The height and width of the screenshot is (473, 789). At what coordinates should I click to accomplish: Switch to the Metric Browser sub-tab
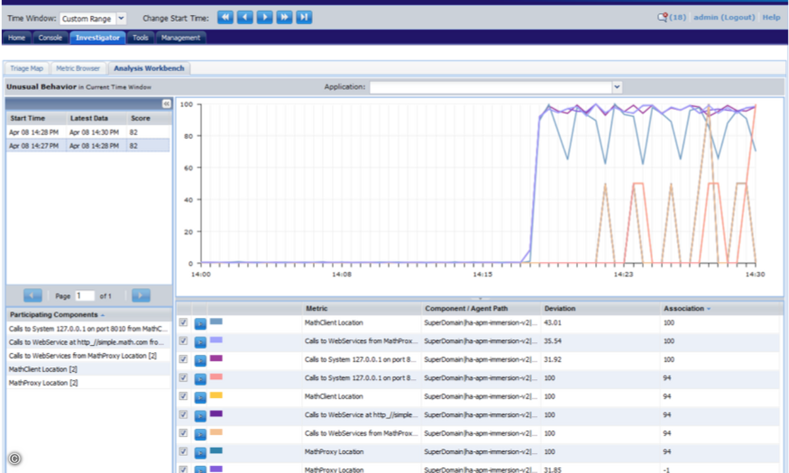(78, 68)
